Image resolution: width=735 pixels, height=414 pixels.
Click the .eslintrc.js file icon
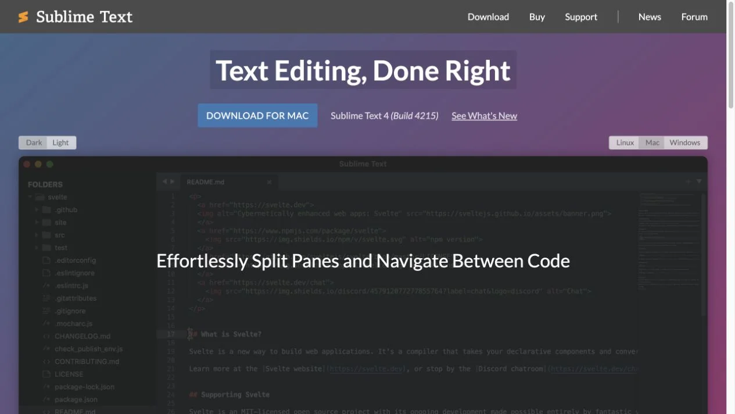[46, 285]
